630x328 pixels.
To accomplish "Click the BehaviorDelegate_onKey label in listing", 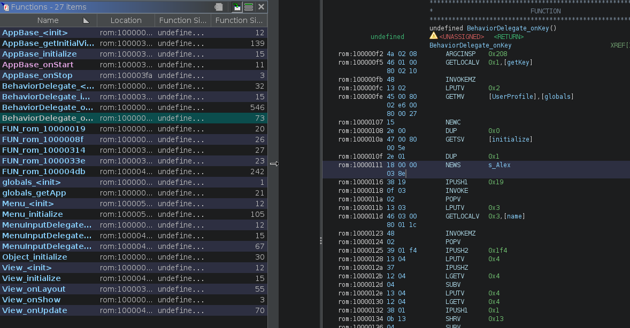I will coord(470,45).
